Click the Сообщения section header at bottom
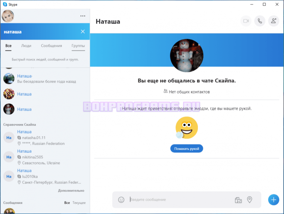 [13, 203]
